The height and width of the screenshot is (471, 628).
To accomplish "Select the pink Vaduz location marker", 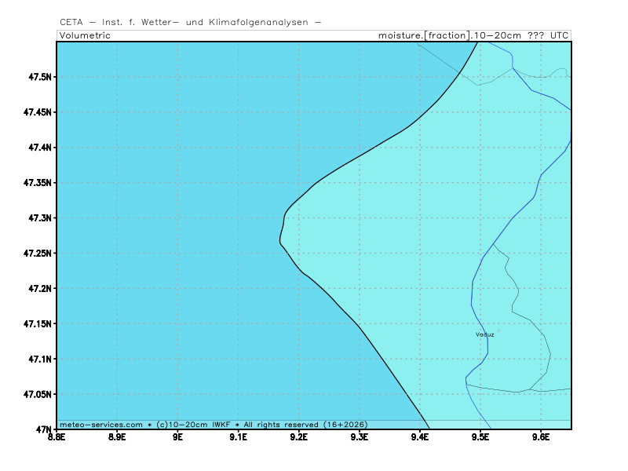I will [x=498, y=330].
